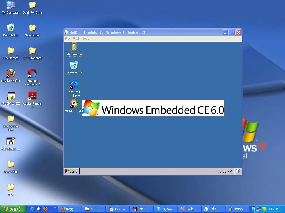Viewport: 285px width, 213px height.
Task: Switch to the RelDir... taskbar button
Action: click(213, 209)
